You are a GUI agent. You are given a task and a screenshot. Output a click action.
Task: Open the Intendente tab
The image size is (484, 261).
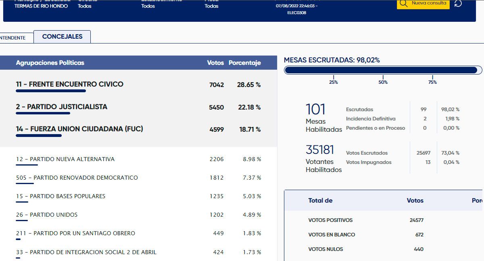coord(12,38)
